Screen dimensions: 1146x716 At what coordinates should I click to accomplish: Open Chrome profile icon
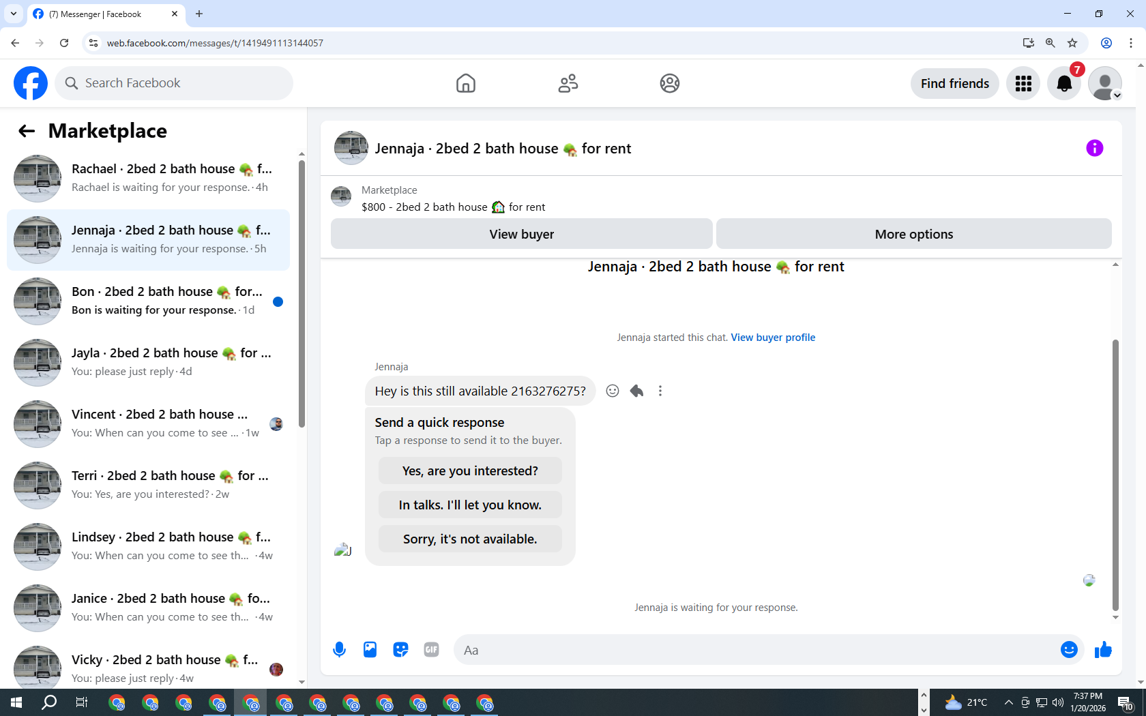pyautogui.click(x=1106, y=43)
